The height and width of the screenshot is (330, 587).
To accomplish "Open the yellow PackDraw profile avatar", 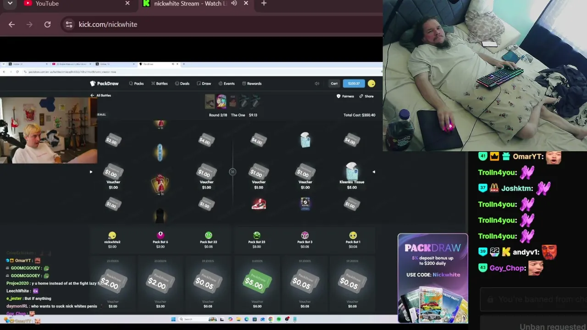I will coord(371,83).
